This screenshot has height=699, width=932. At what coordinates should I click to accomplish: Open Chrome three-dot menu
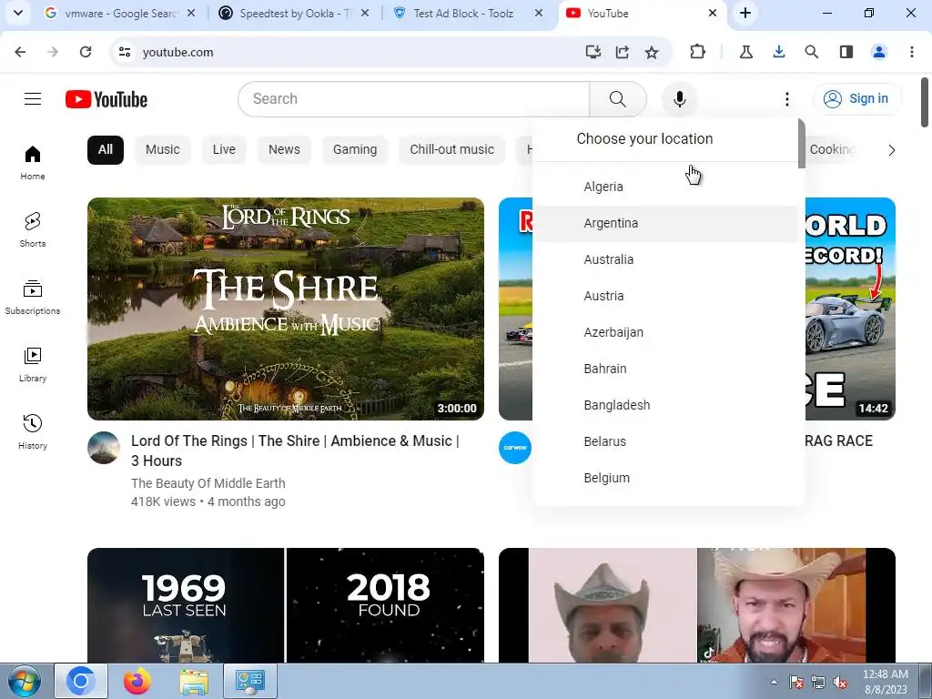912,52
